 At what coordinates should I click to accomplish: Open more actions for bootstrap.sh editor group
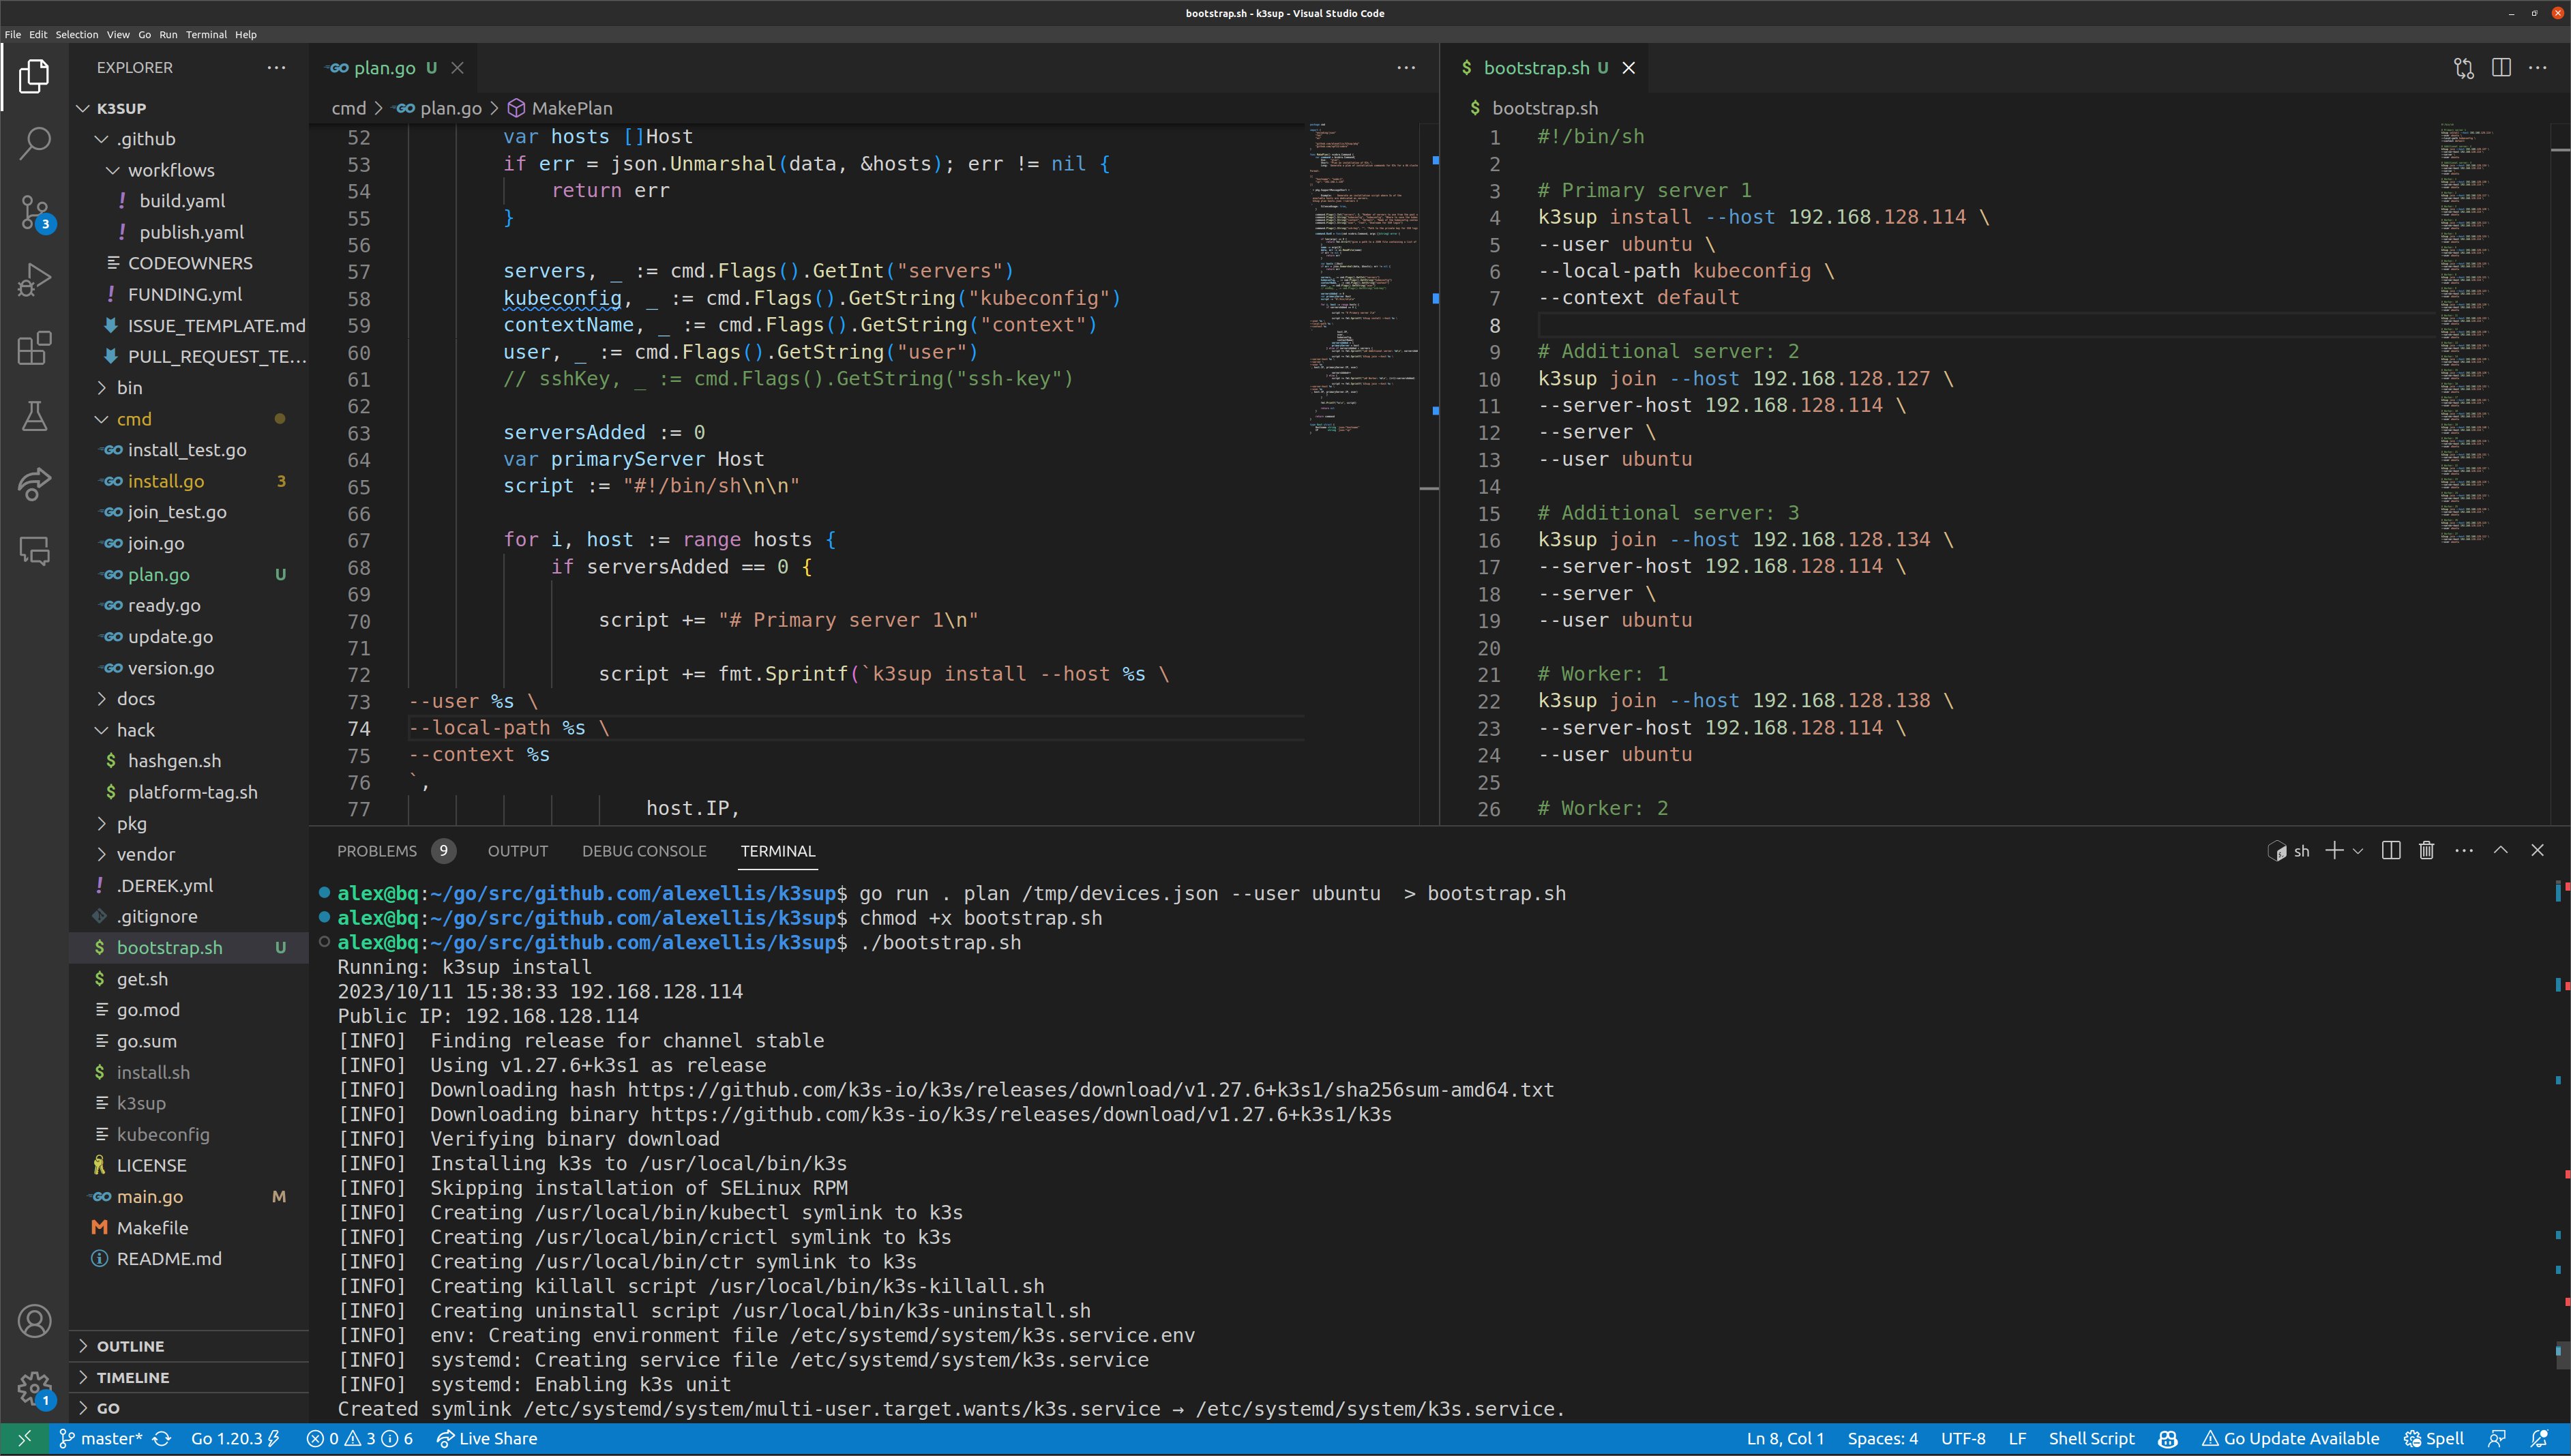2538,67
